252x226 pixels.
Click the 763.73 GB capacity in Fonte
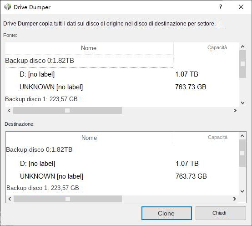(191, 87)
